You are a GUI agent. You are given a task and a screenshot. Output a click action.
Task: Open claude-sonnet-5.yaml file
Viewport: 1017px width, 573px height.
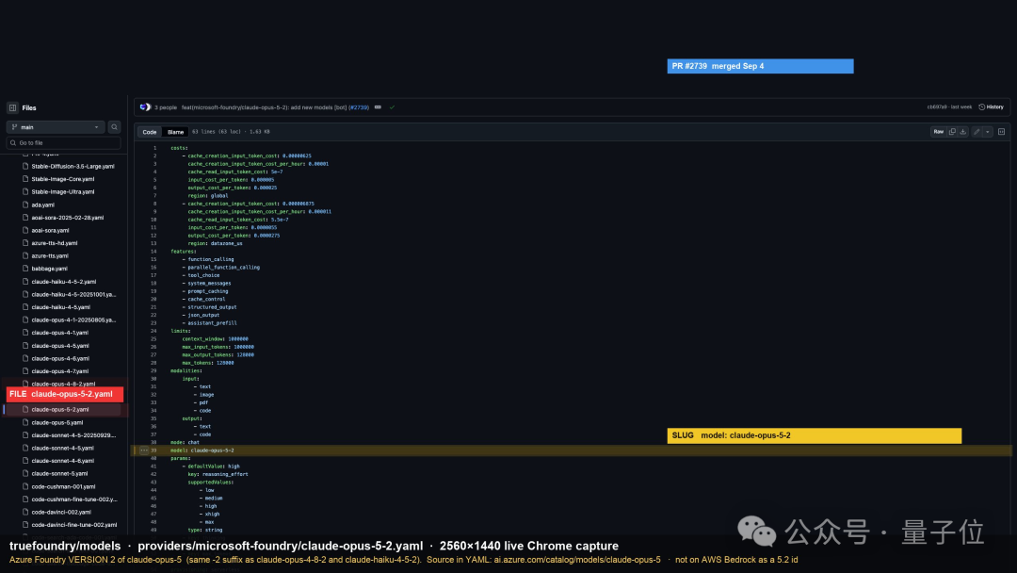click(59, 474)
